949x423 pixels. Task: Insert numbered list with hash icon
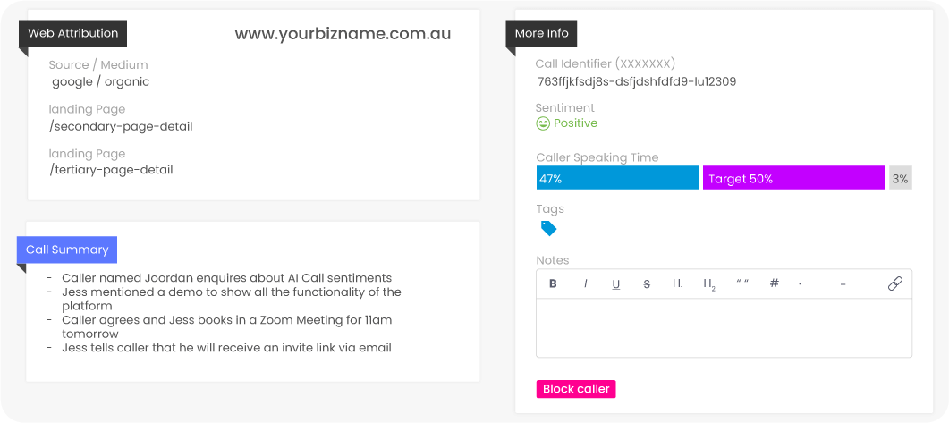pyautogui.click(x=774, y=283)
